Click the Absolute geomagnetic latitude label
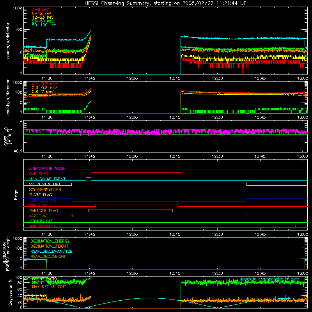Screen dimensions: 312x312 point(269,279)
